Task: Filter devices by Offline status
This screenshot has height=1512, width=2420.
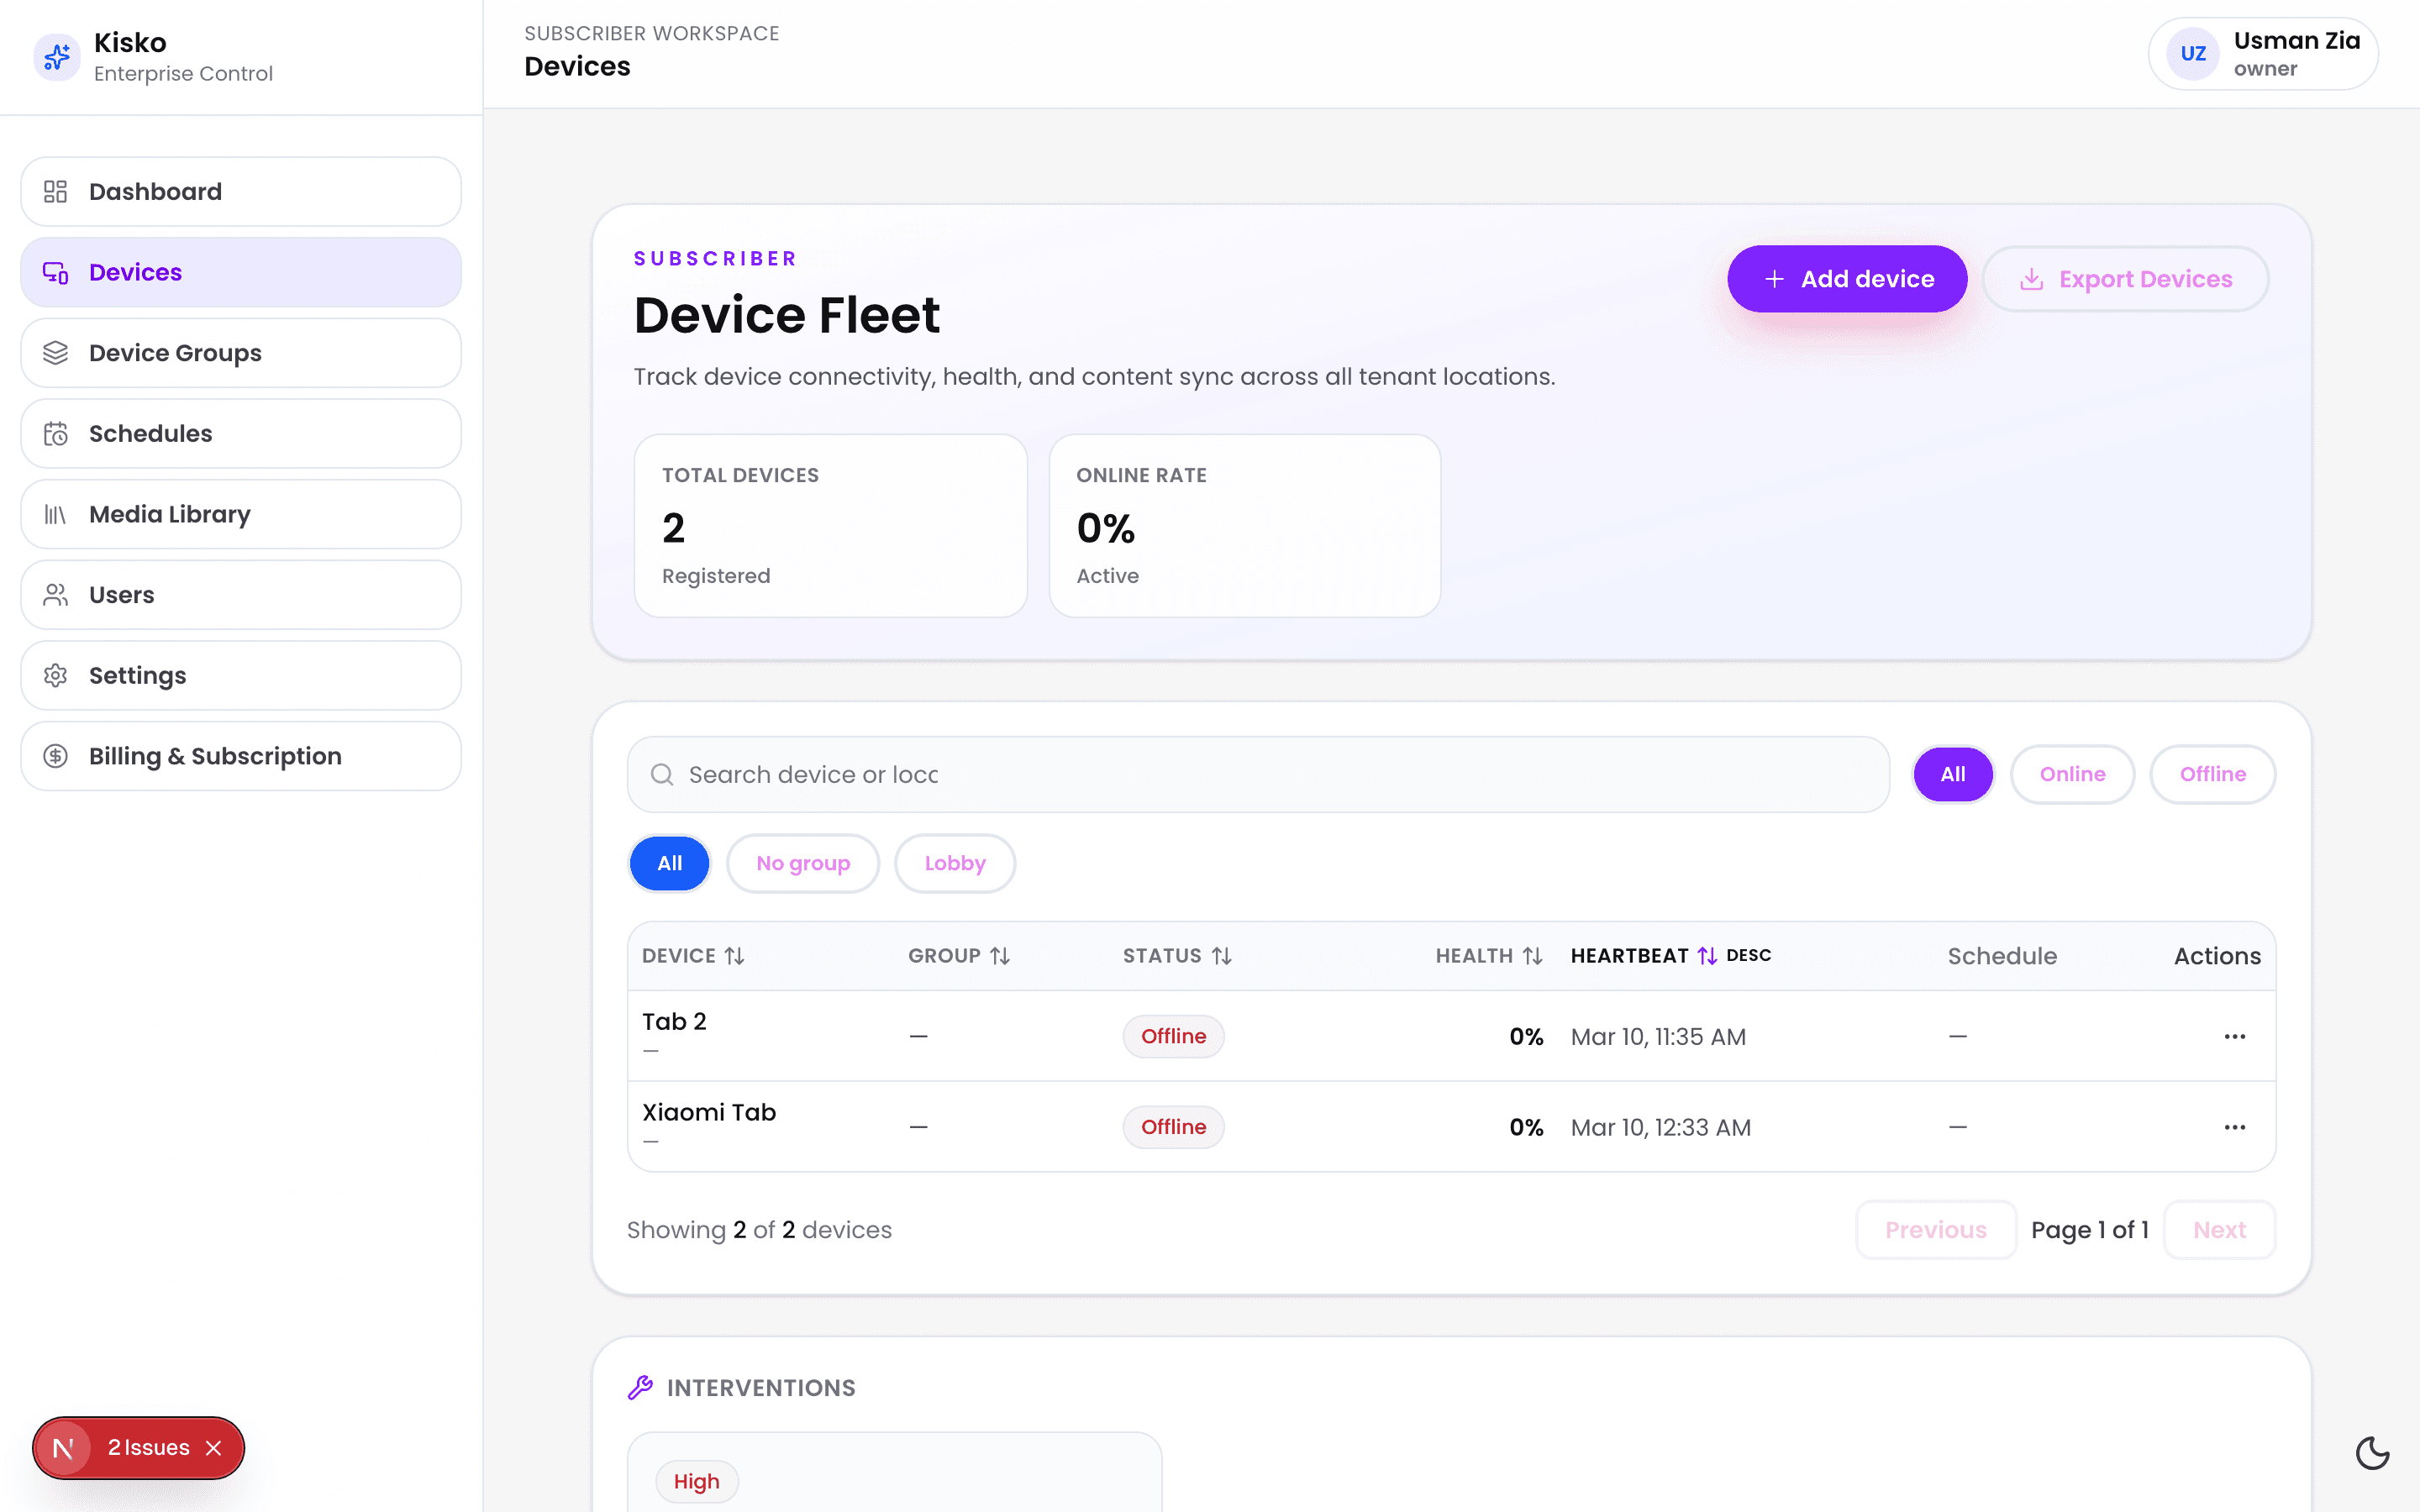Action: click(x=2212, y=774)
